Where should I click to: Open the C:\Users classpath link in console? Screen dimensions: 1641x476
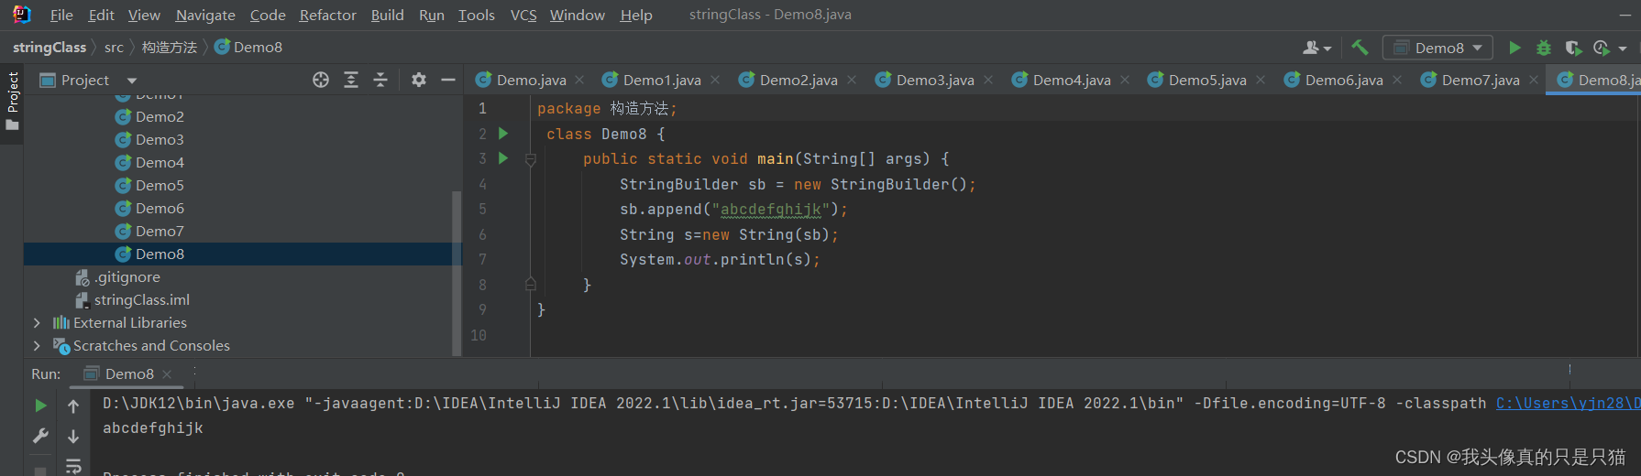pyautogui.click(x=1568, y=404)
